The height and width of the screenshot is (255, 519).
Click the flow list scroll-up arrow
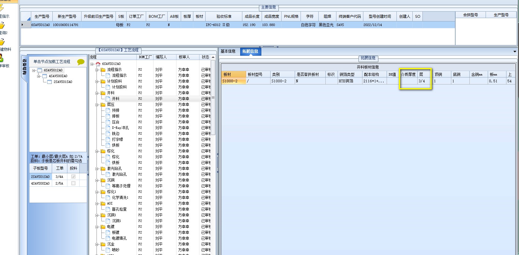pyautogui.click(x=213, y=57)
